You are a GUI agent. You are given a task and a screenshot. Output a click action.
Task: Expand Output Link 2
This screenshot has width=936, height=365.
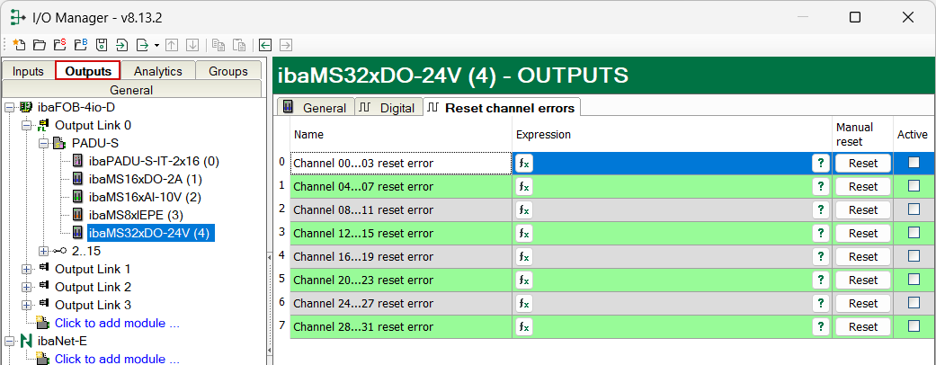[26, 287]
